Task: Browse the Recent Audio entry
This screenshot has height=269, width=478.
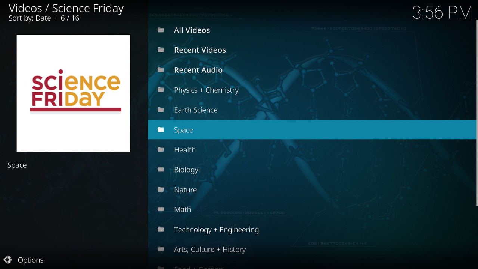Action: 198,70
